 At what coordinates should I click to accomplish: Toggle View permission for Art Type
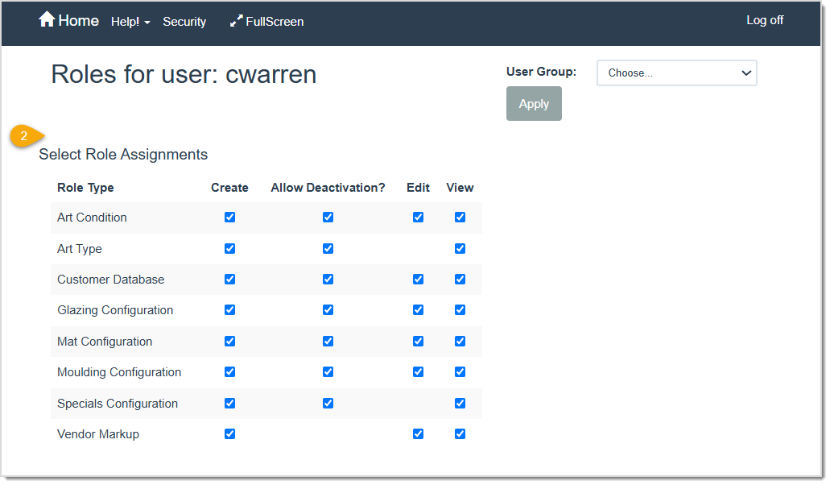(x=460, y=248)
